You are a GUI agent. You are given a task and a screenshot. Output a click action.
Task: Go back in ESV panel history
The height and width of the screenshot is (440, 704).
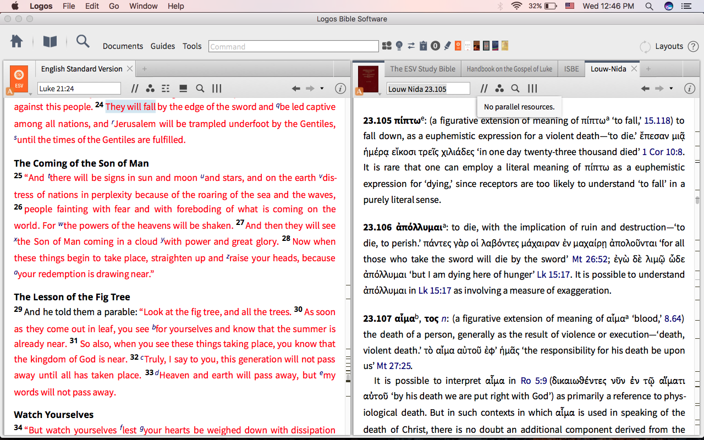tap(296, 89)
